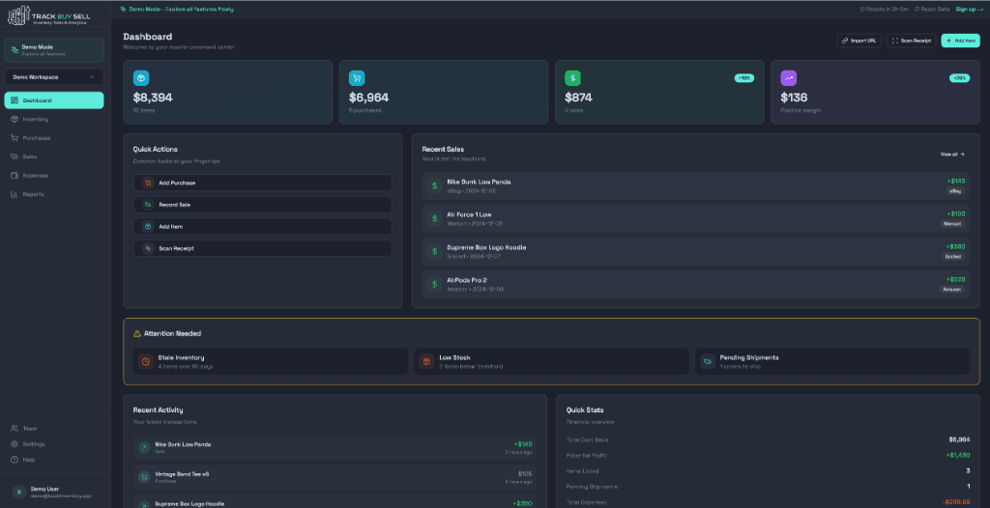Viewport: 990px width, 508px height.
Task: Open Vintage Band Tee x5 in Recent Activity
Action: [x=335, y=477]
